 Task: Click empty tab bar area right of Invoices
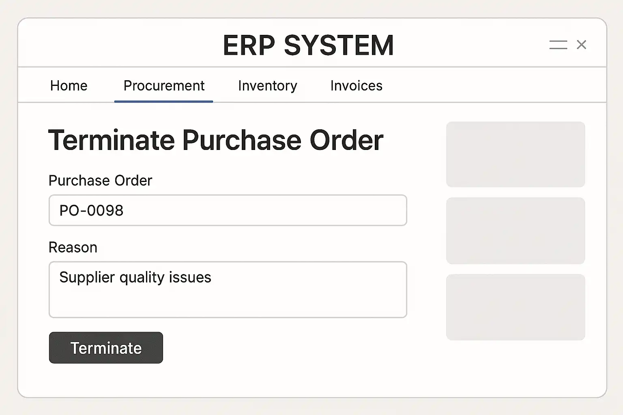click(487, 86)
